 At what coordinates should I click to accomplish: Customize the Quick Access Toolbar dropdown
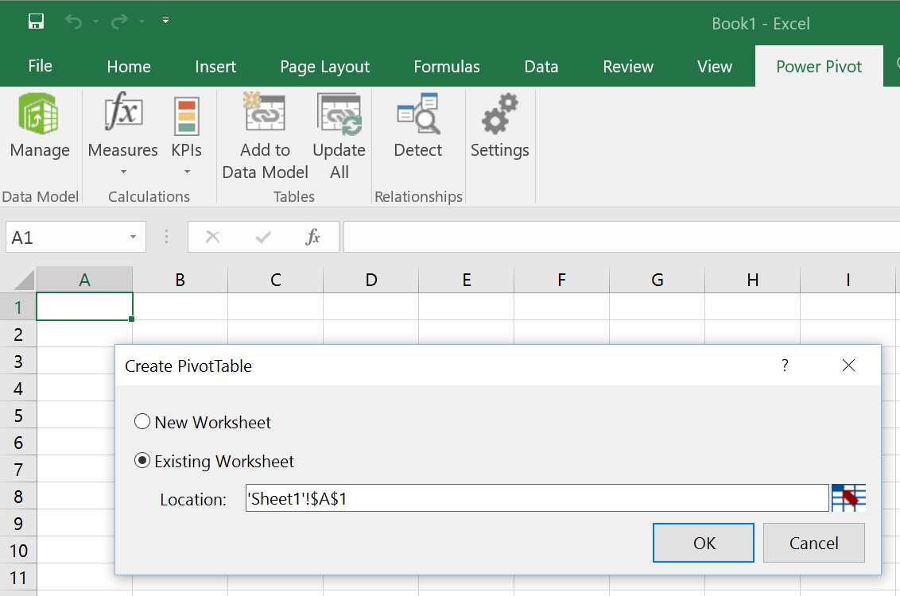tap(165, 21)
